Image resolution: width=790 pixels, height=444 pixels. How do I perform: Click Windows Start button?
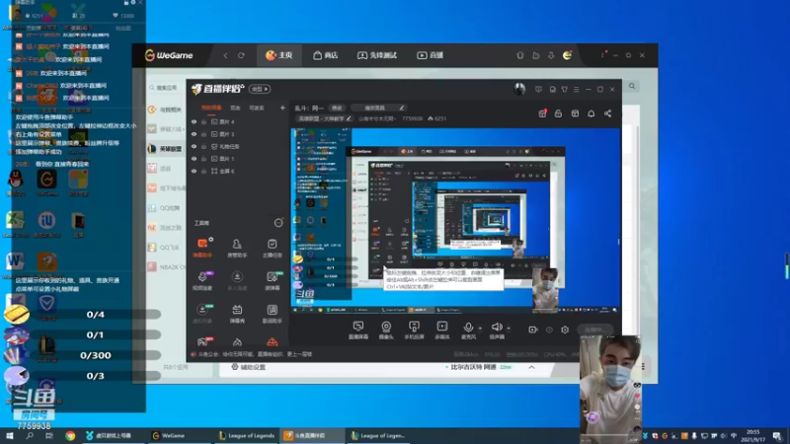[x=10, y=436]
